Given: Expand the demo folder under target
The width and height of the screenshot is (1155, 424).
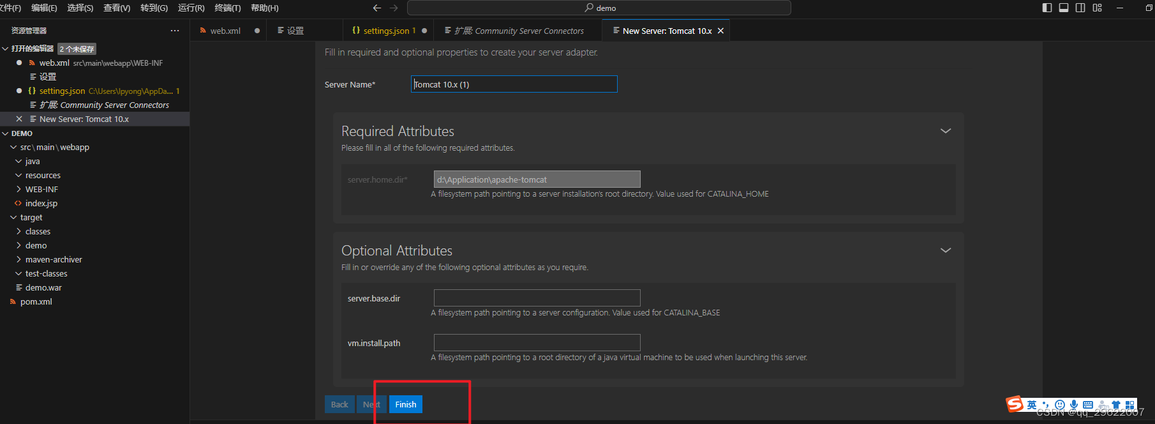Looking at the screenshot, I should click(19, 245).
